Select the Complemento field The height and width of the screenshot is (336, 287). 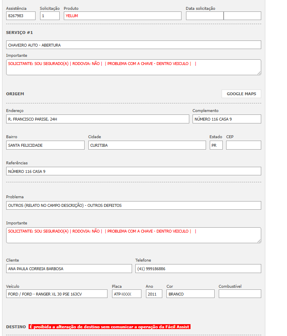click(226, 119)
